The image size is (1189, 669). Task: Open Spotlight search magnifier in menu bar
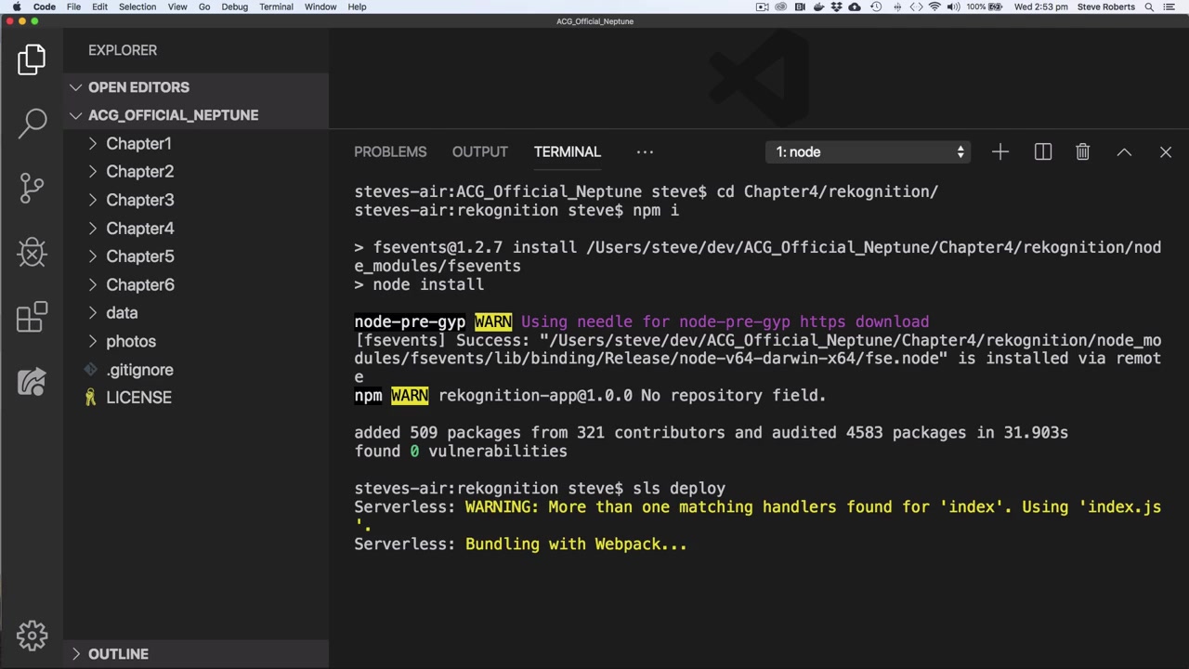1149,7
